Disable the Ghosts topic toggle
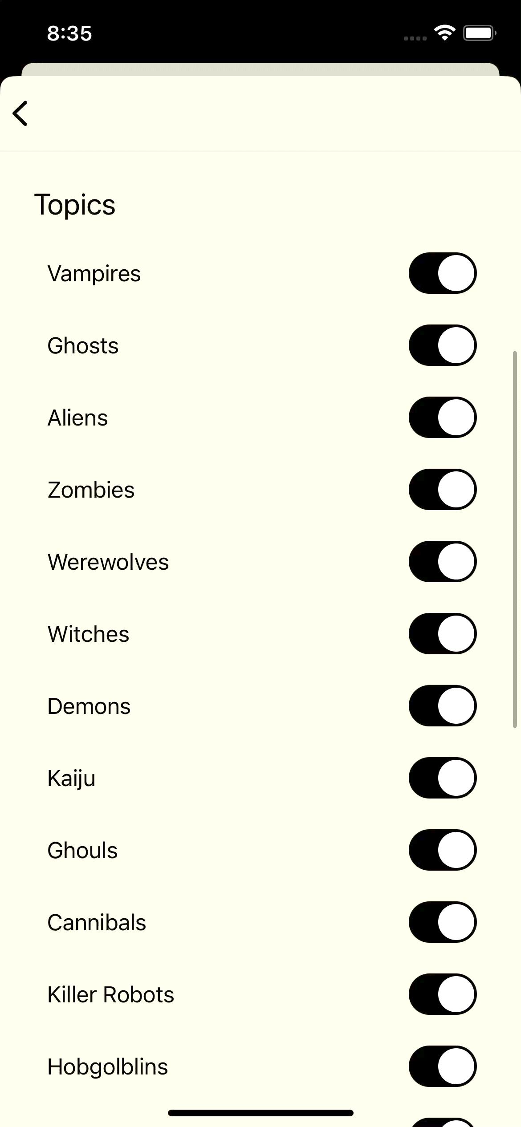 click(443, 345)
